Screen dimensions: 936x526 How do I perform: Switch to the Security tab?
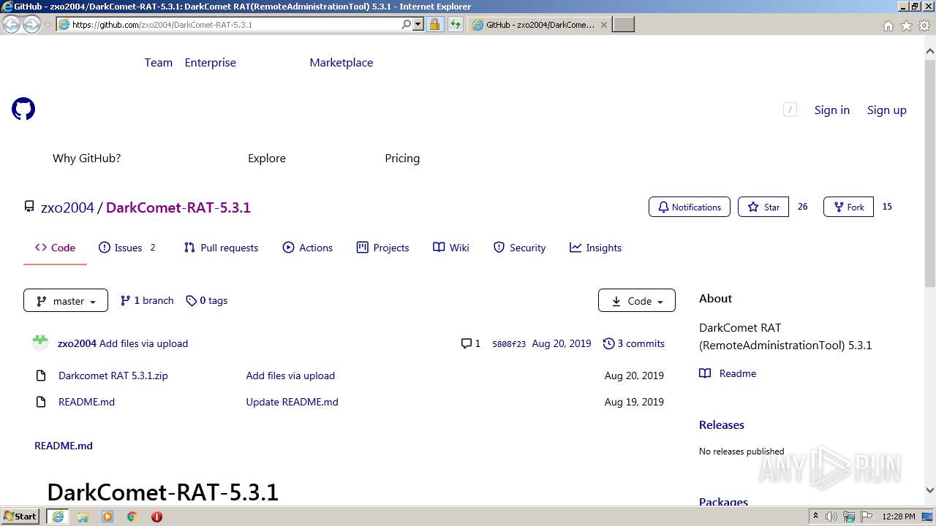(520, 248)
